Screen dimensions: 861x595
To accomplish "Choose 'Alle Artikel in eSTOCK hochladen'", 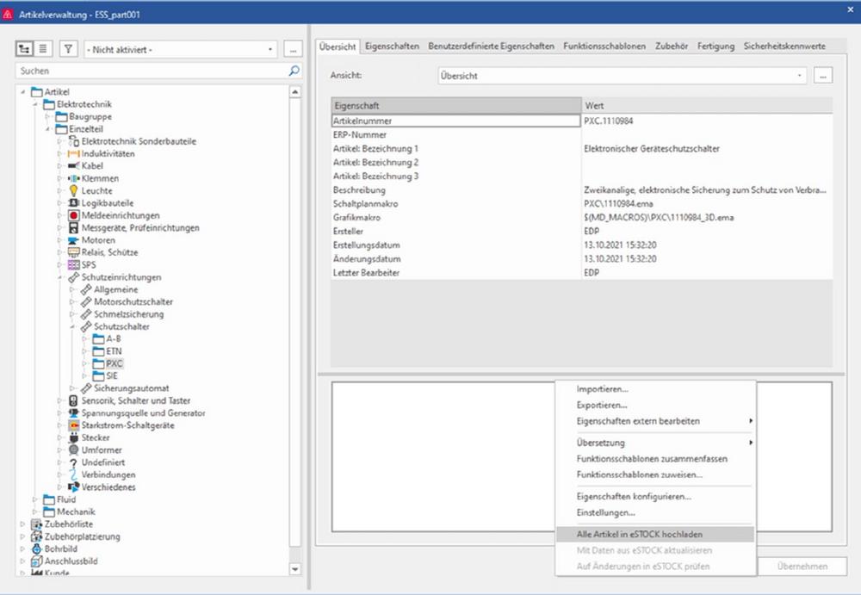I will (x=655, y=534).
